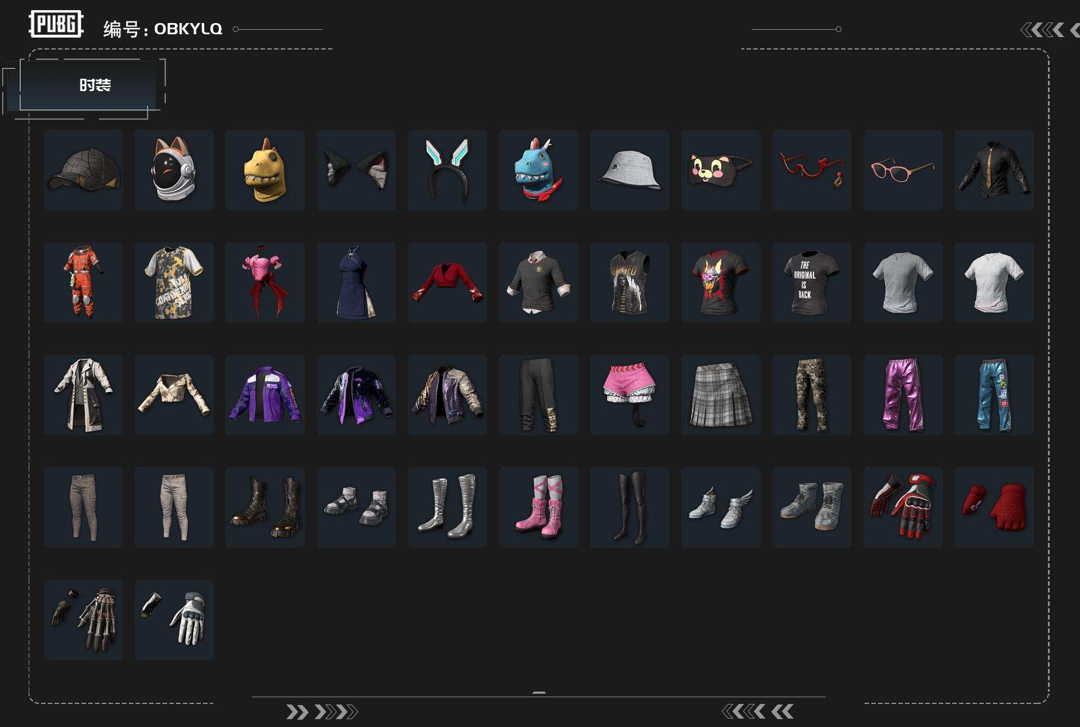Choose the cat-ear astronaut helmet

click(x=174, y=170)
